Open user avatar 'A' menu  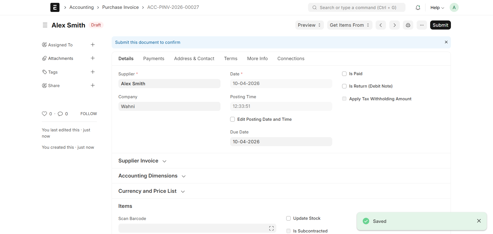coord(454,8)
